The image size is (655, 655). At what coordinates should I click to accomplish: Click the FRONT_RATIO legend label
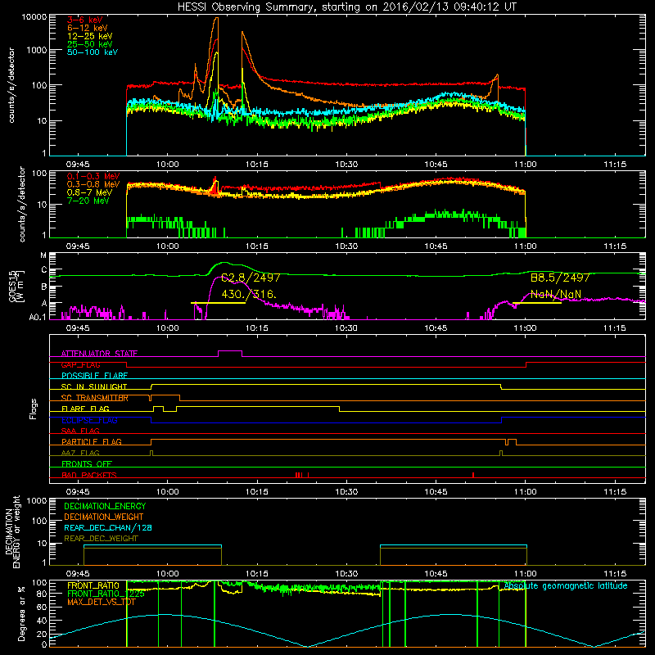[x=93, y=585]
